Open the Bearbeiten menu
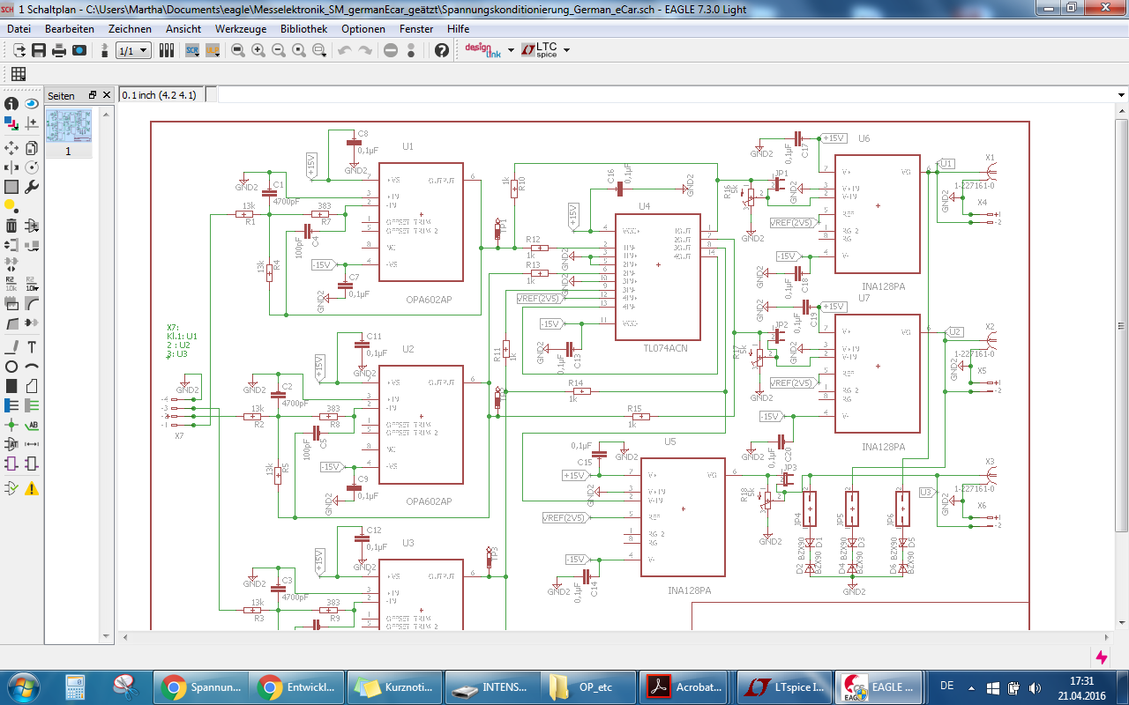 point(70,28)
